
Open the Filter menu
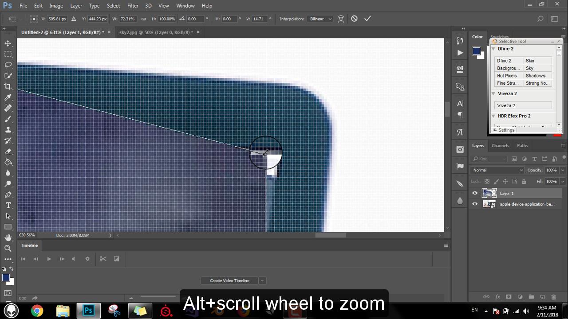pyautogui.click(x=133, y=6)
